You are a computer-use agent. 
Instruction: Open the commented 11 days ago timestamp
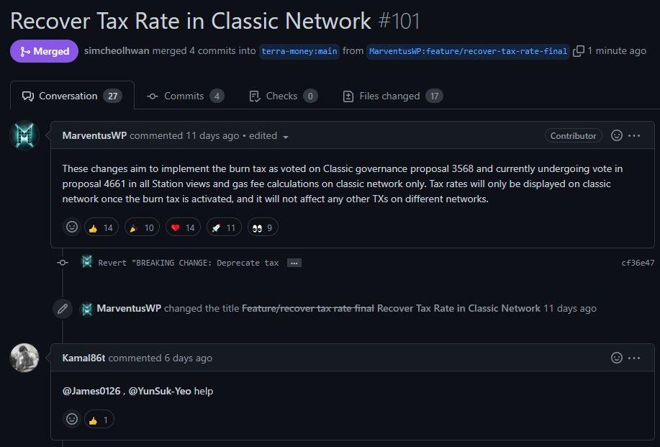click(x=212, y=135)
